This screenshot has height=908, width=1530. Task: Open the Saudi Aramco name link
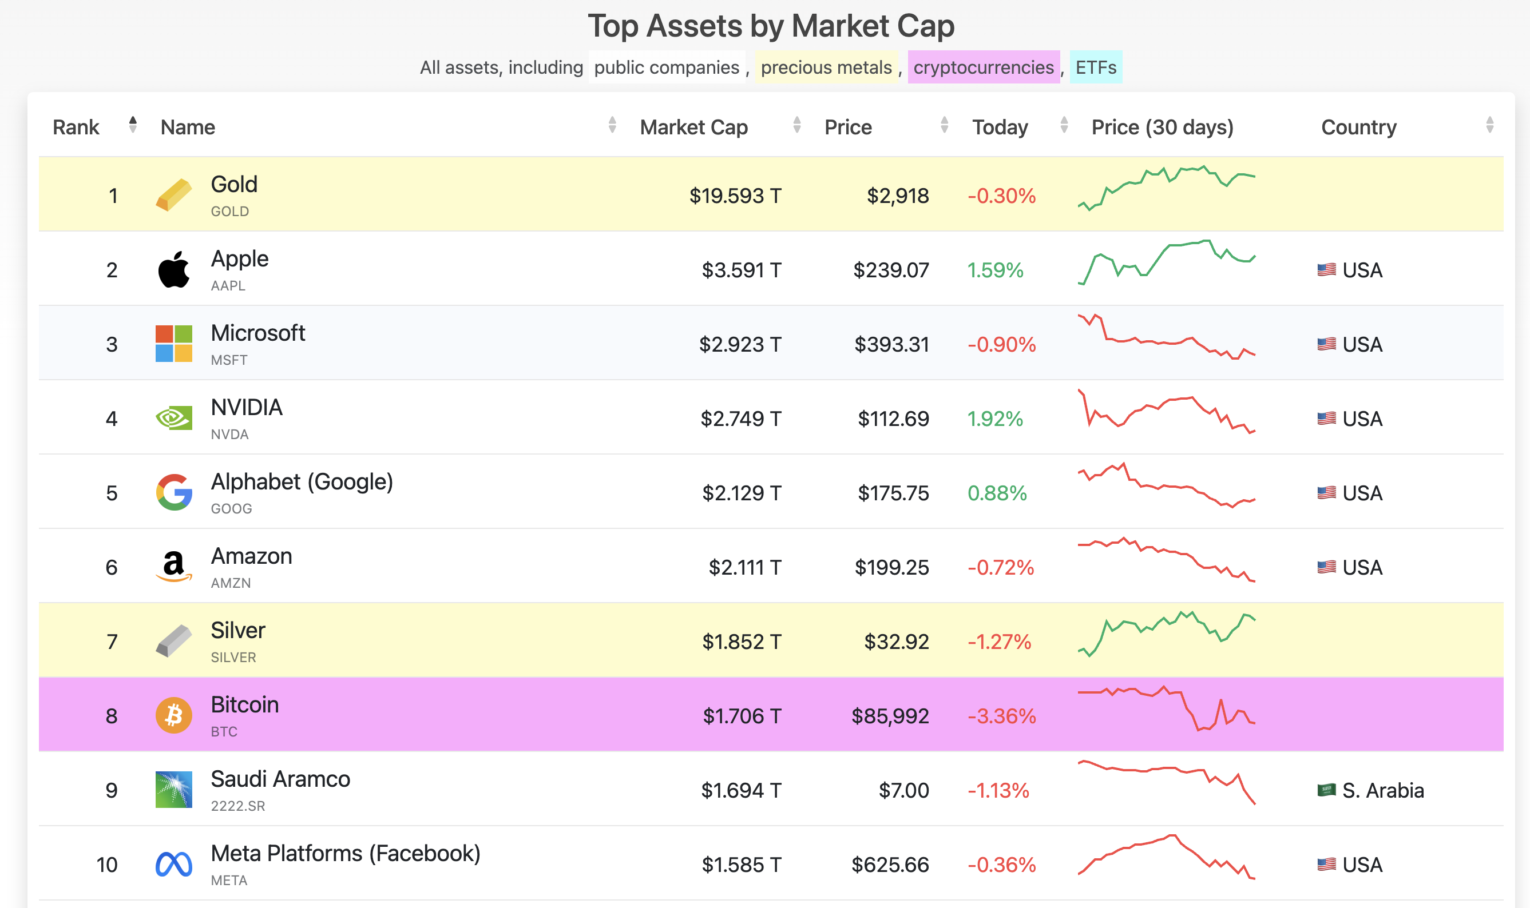(x=280, y=779)
